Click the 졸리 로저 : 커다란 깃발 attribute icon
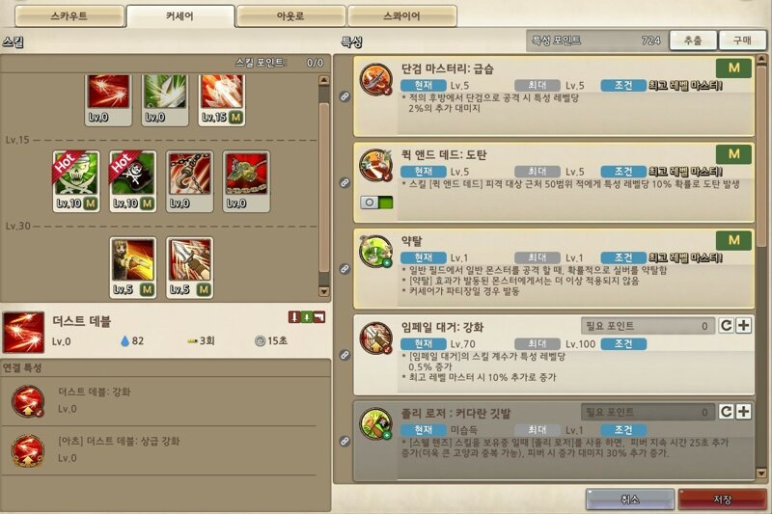 (x=375, y=423)
